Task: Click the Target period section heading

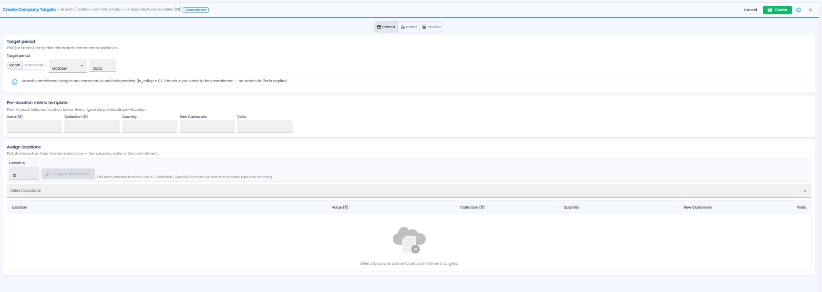Action: tap(21, 42)
